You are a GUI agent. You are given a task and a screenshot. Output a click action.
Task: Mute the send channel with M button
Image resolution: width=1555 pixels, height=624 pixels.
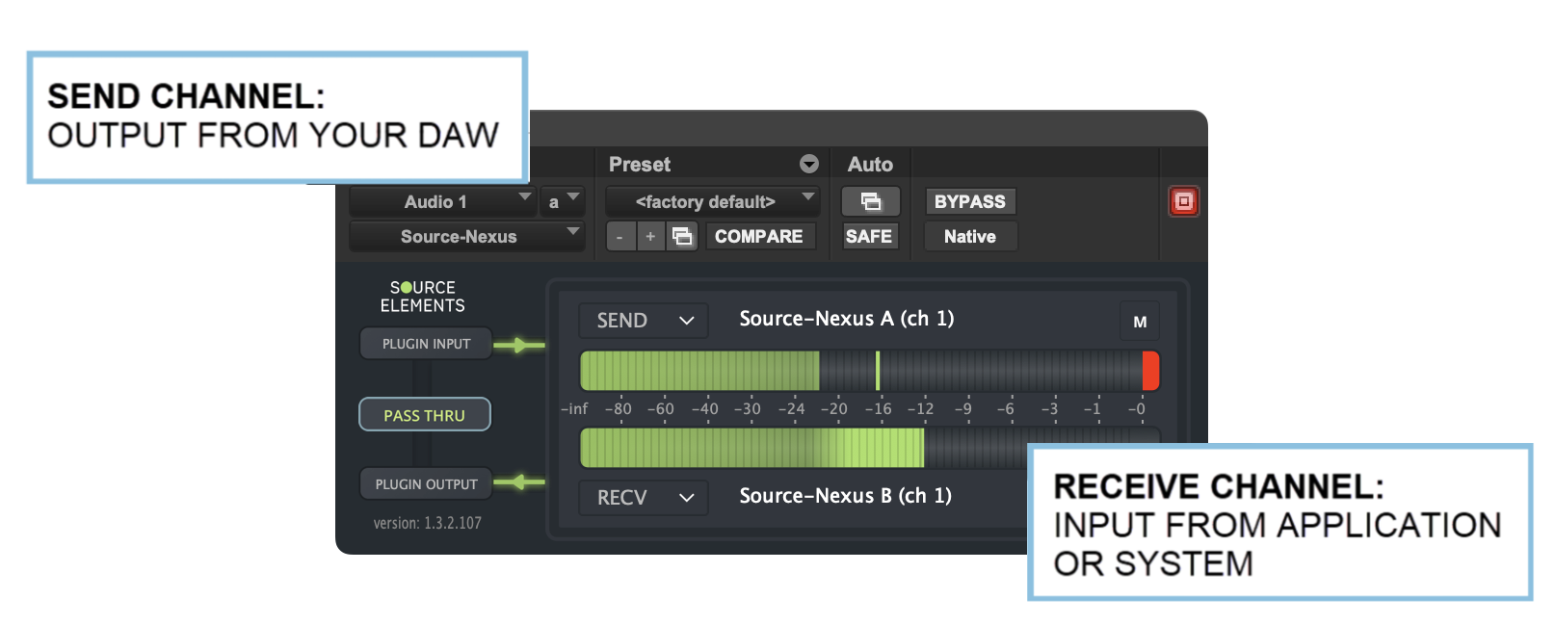tap(1140, 322)
